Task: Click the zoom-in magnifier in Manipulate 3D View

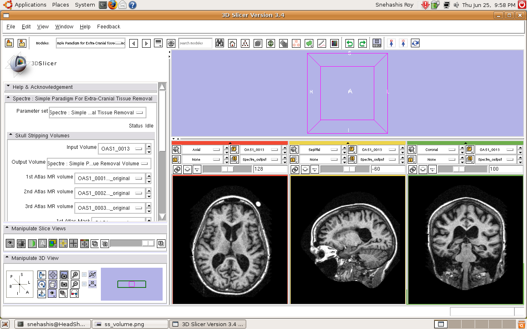Action: (75, 275)
